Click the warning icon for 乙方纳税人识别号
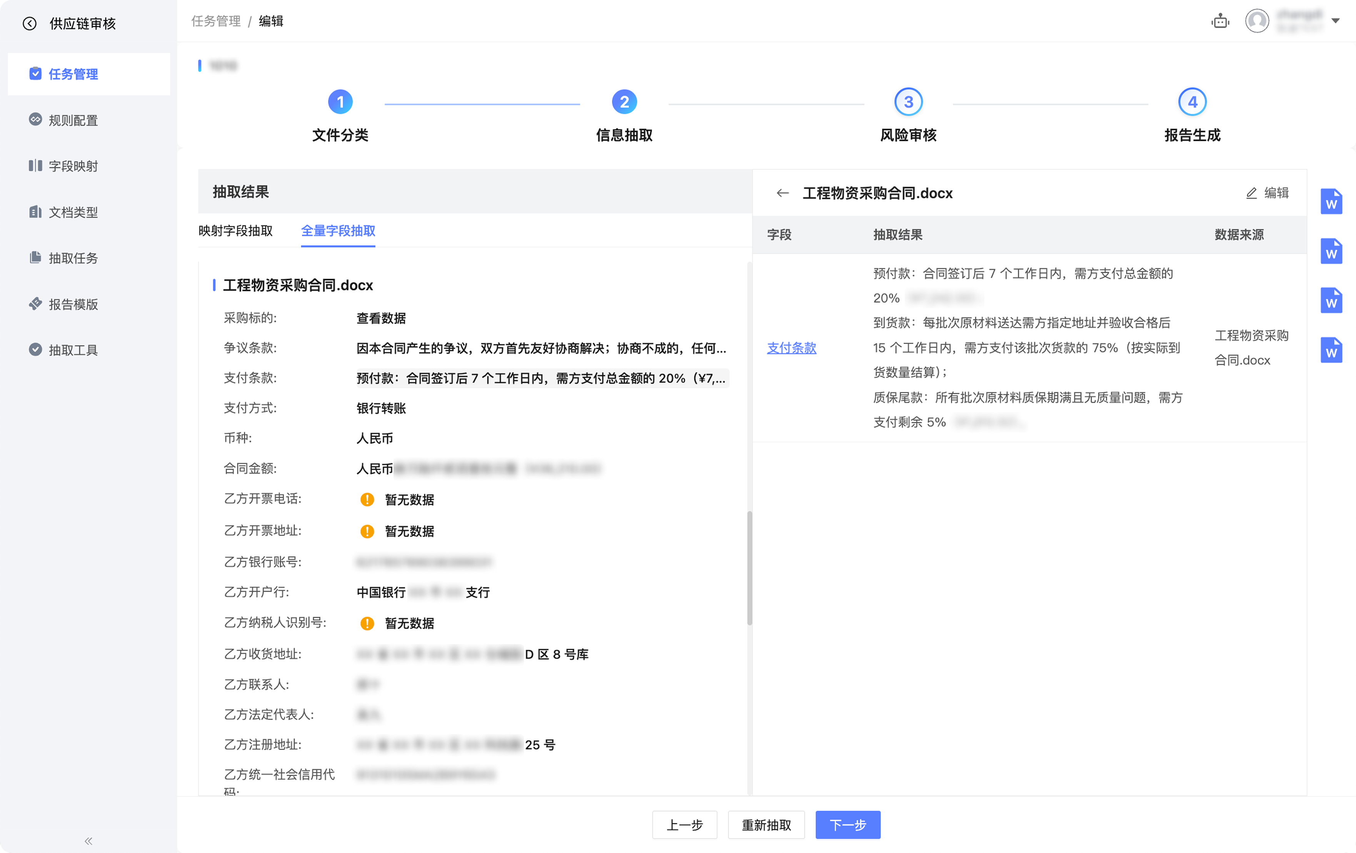 coord(367,623)
